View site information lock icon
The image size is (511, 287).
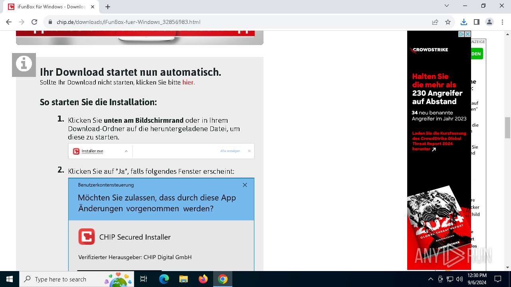point(50,22)
